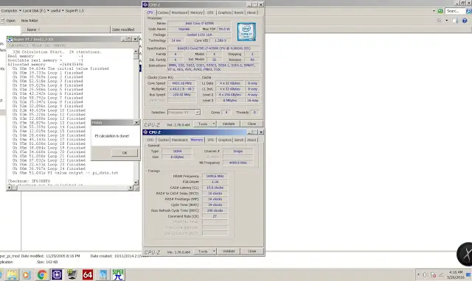Expand Tools dropdown arrow in upper CPU-Z
The image size is (472, 281).
[214, 124]
